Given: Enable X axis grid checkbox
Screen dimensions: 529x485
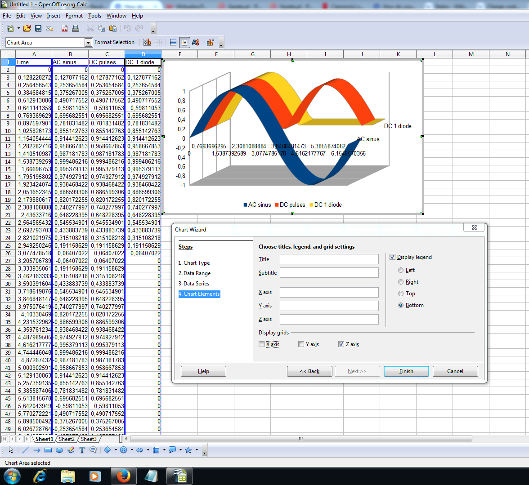Looking at the screenshot, I should click(262, 344).
